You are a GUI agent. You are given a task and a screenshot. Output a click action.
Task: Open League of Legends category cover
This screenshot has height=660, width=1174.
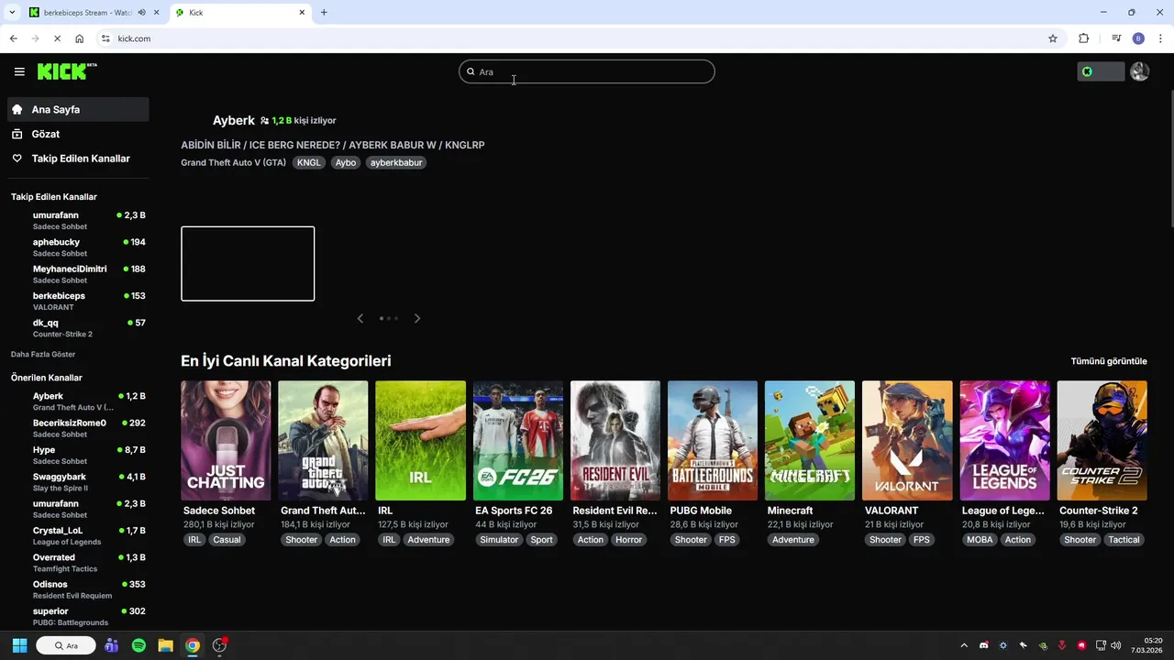click(x=1004, y=441)
